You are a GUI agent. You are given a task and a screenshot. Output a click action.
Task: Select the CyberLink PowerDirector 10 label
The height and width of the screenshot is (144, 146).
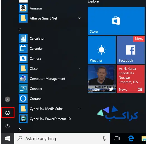(x=50, y=119)
